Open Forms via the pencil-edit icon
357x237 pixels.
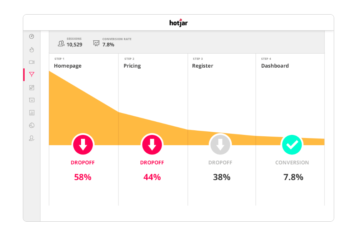point(32,88)
